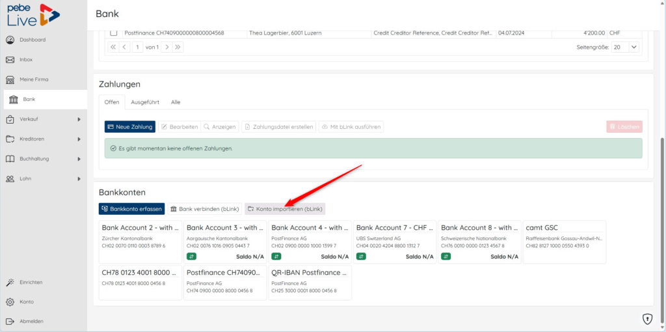666x332 pixels.
Task: Open the QR-IBAN Postfinance account card
Action: [310, 283]
